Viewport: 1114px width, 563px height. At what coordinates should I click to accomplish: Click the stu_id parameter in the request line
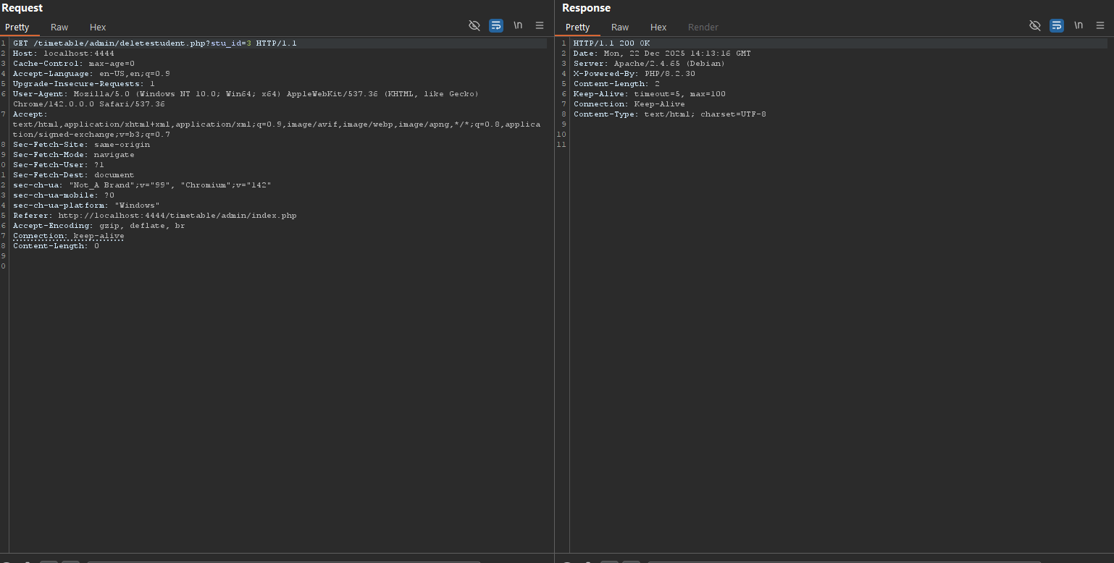coord(227,43)
